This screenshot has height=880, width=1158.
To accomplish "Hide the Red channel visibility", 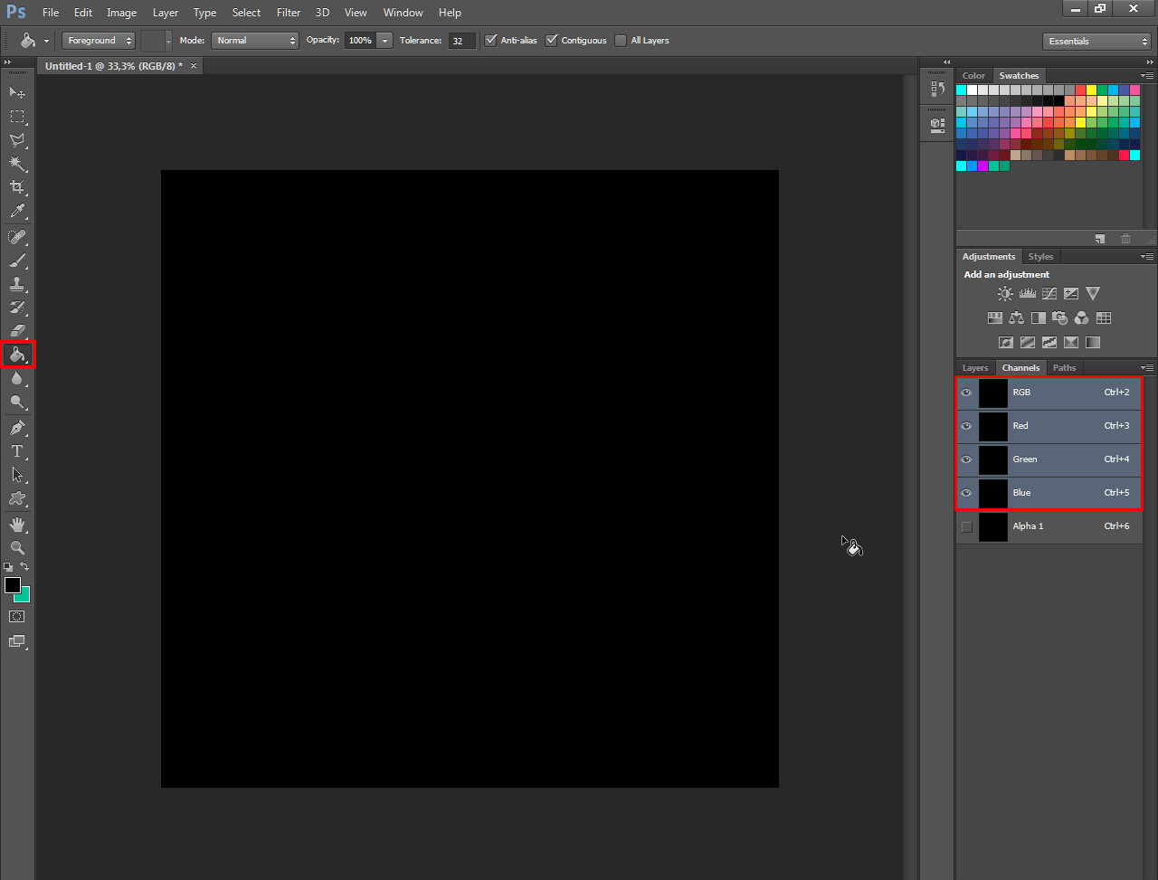I will click(967, 426).
